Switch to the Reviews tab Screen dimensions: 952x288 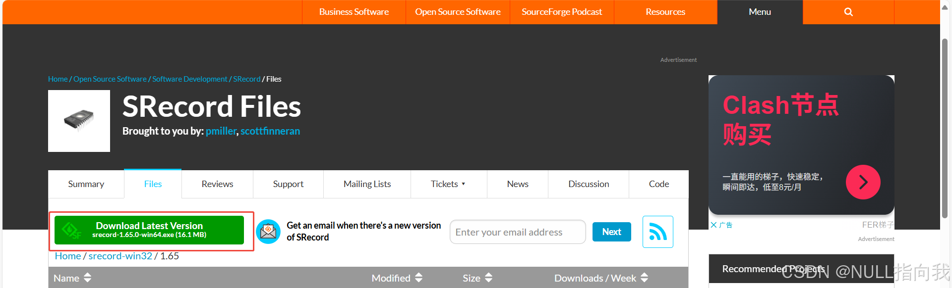[x=217, y=184]
